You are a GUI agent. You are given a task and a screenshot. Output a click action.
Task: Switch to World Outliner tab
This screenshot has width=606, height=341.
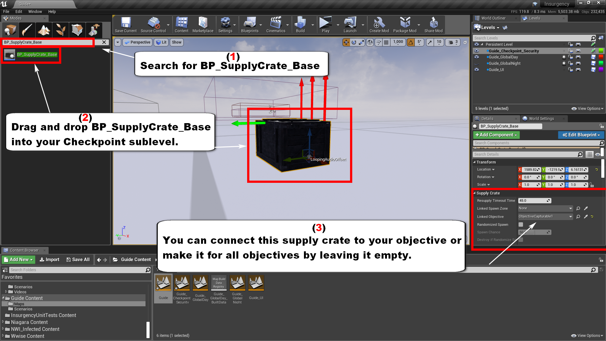pyautogui.click(x=493, y=18)
